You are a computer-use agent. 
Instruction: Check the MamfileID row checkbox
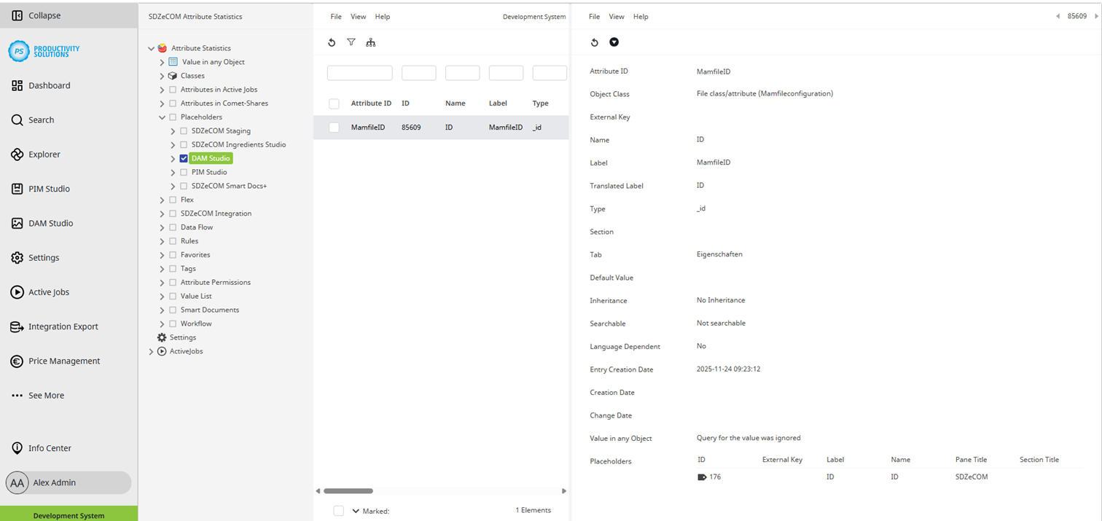click(334, 127)
